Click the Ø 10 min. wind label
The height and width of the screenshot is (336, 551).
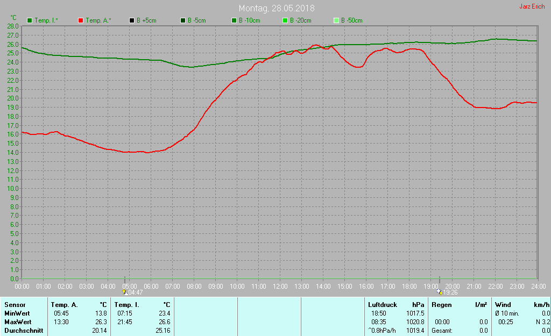pos(507,313)
